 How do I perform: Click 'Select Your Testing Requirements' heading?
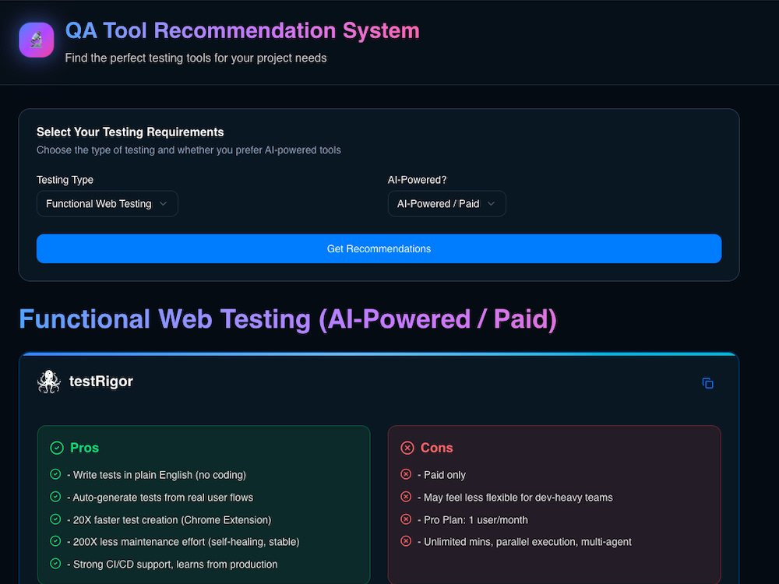pyautogui.click(x=130, y=132)
